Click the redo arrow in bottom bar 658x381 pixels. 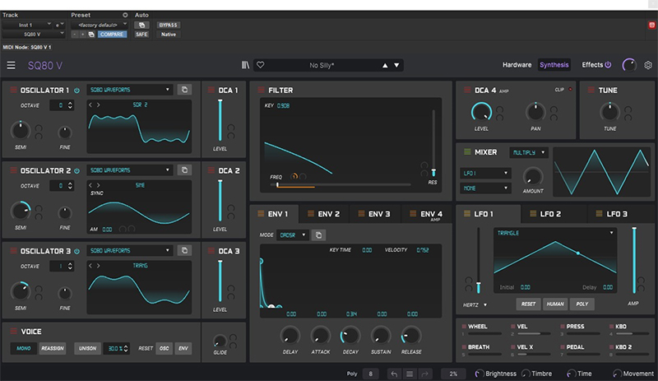point(424,374)
